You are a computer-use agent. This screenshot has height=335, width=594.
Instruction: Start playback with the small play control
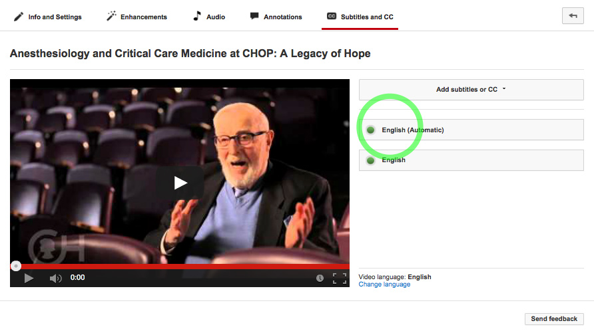coord(29,279)
